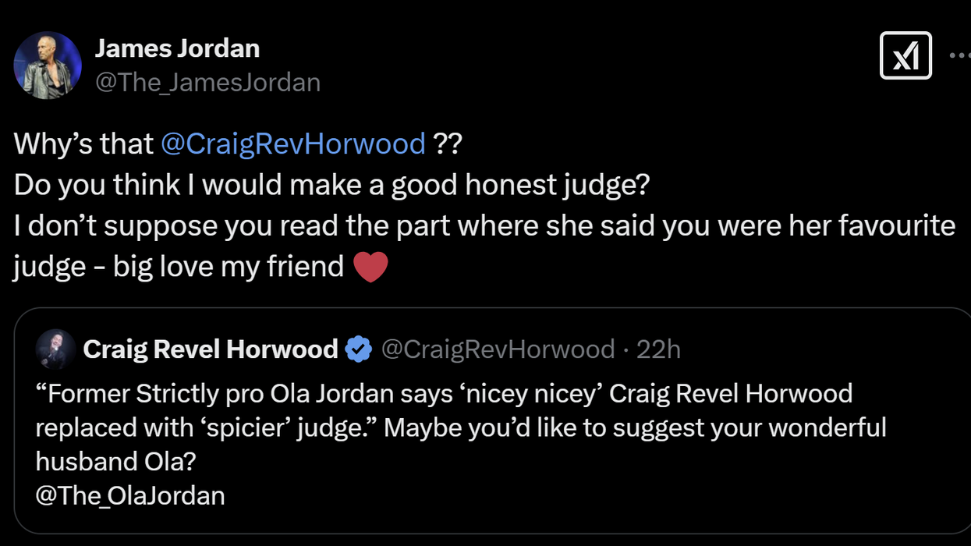Click the "husband Ola?" line in quote
The width and height of the screenshot is (971, 546).
(115, 461)
